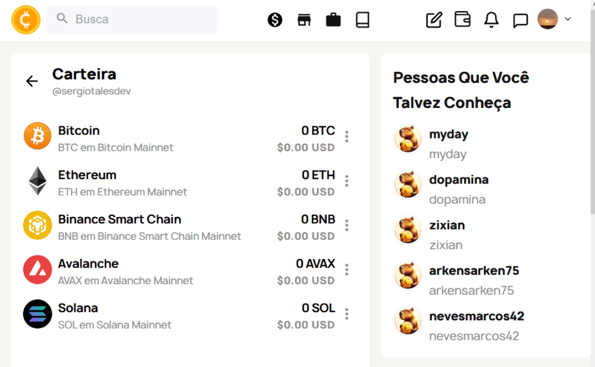The width and height of the screenshot is (595, 367).
Task: Open the bold zixian name link
Action: tap(447, 225)
